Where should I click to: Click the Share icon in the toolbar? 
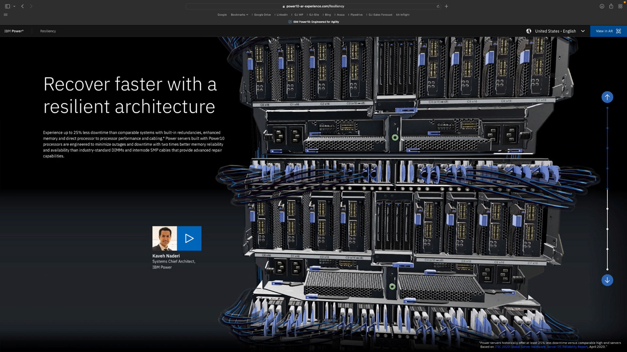[x=611, y=6]
